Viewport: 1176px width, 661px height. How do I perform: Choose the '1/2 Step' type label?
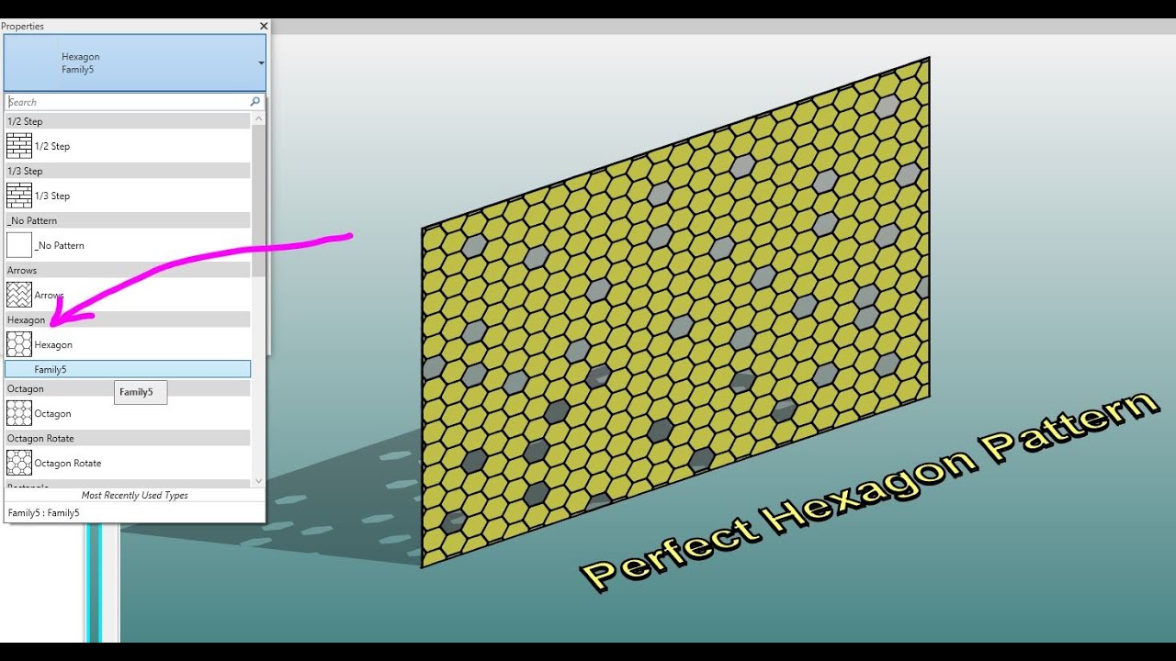click(52, 146)
